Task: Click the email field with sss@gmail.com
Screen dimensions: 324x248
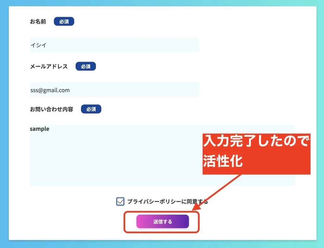Action: pyautogui.click(x=114, y=90)
